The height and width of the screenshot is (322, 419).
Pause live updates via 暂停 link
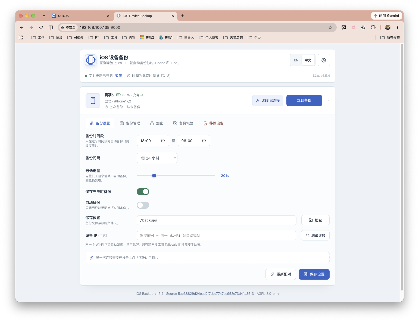(x=118, y=76)
